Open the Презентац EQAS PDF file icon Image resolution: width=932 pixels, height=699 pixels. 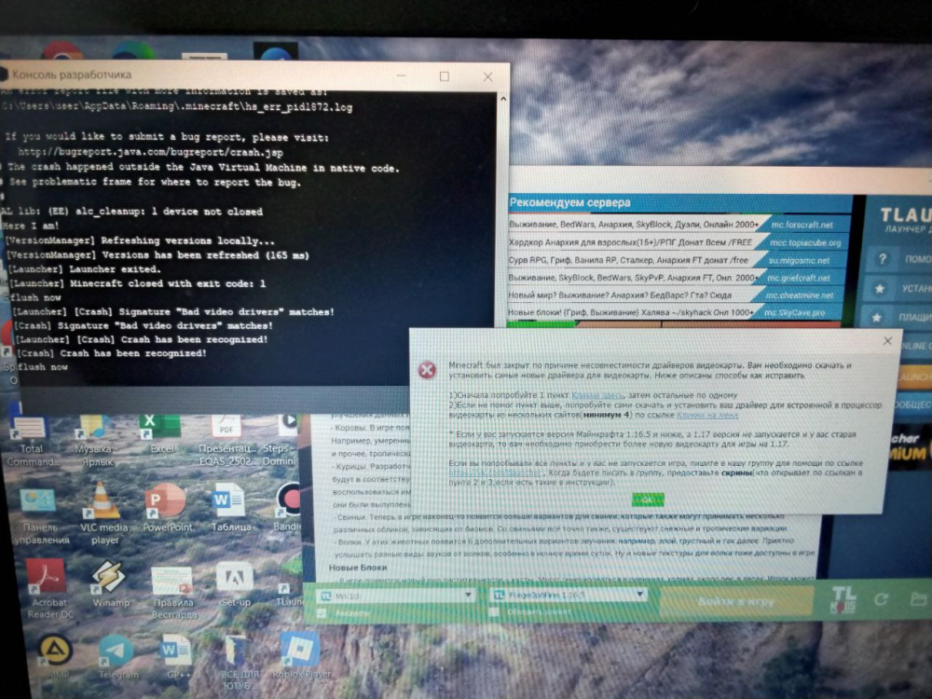click(x=226, y=441)
